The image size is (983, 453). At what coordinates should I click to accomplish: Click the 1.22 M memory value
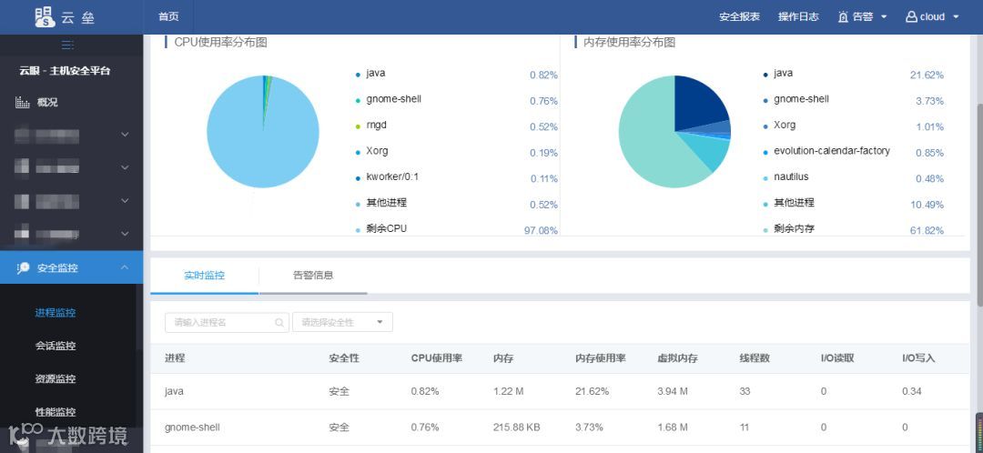pos(509,391)
